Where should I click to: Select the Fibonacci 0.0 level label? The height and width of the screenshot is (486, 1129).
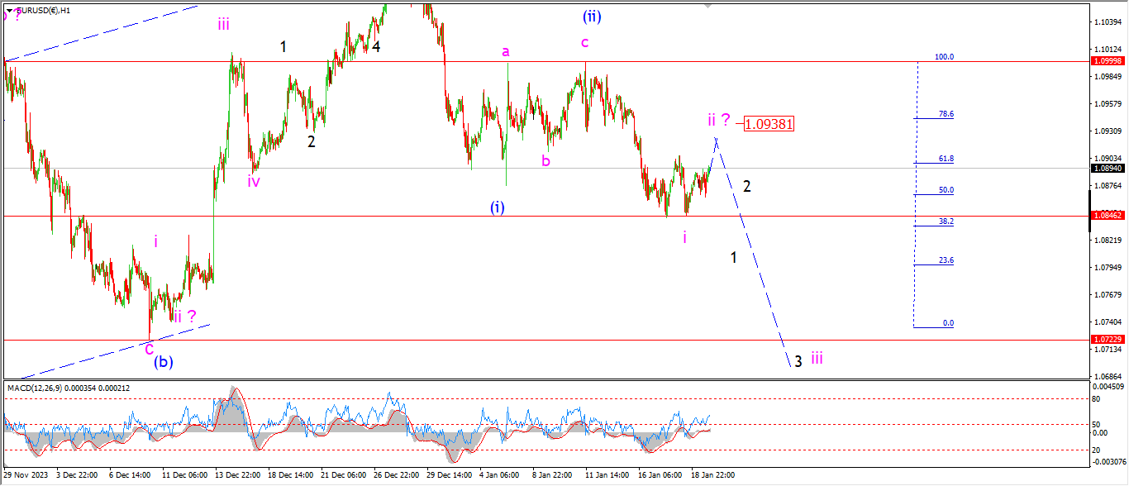(x=947, y=323)
